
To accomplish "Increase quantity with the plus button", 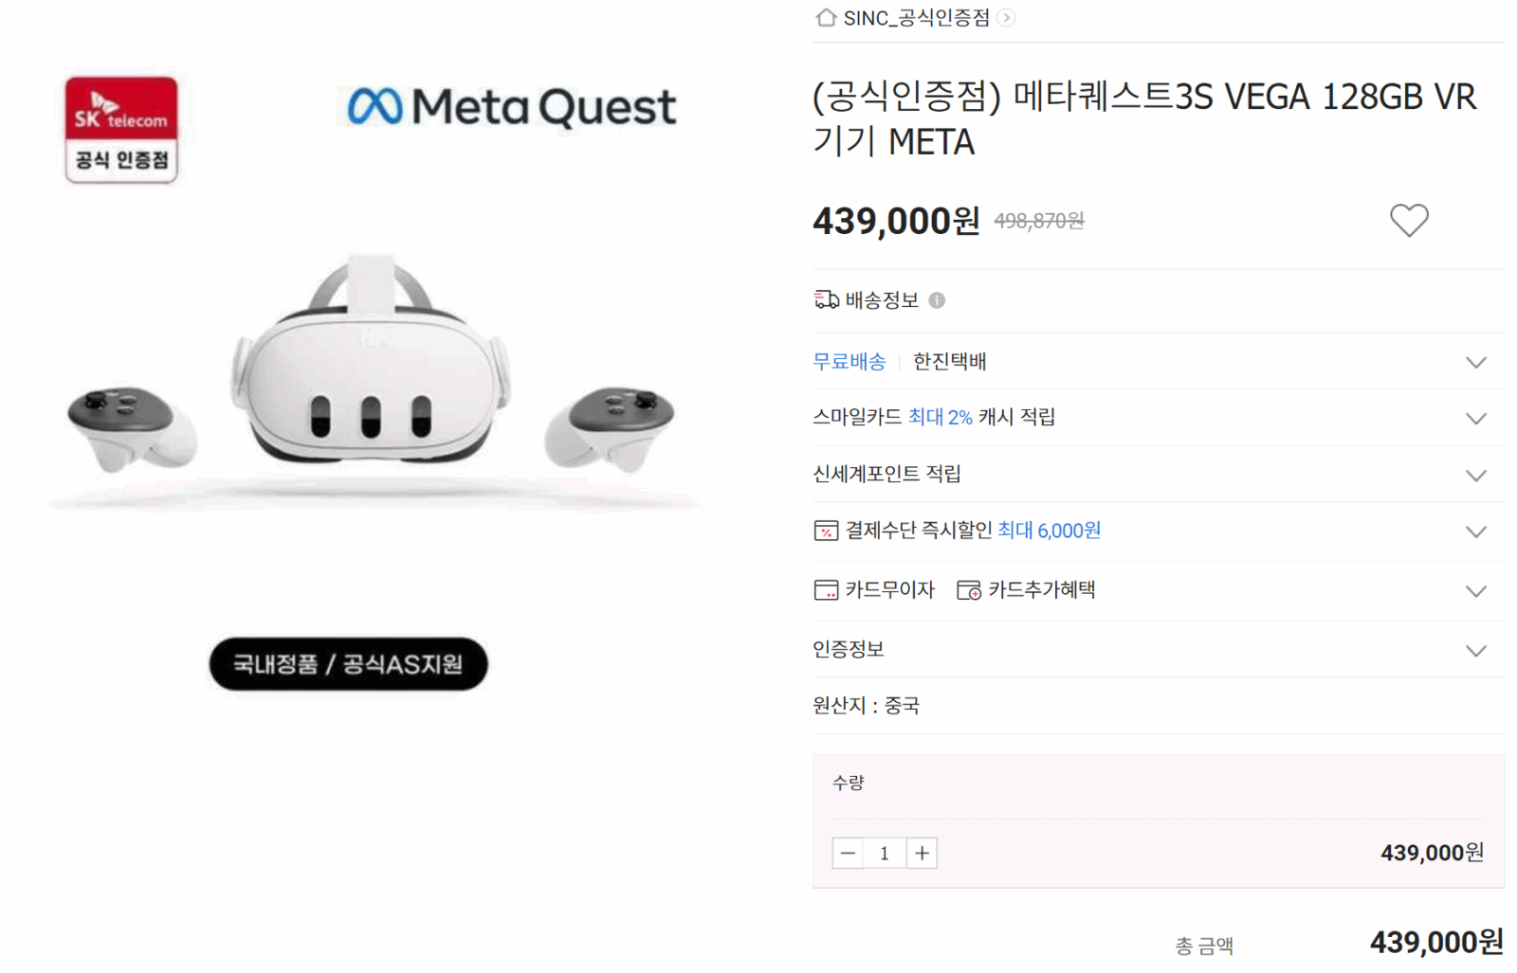I will tap(922, 853).
